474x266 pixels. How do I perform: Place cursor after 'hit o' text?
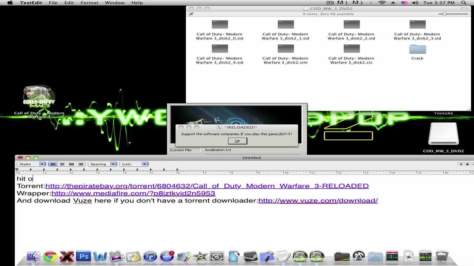33,179
